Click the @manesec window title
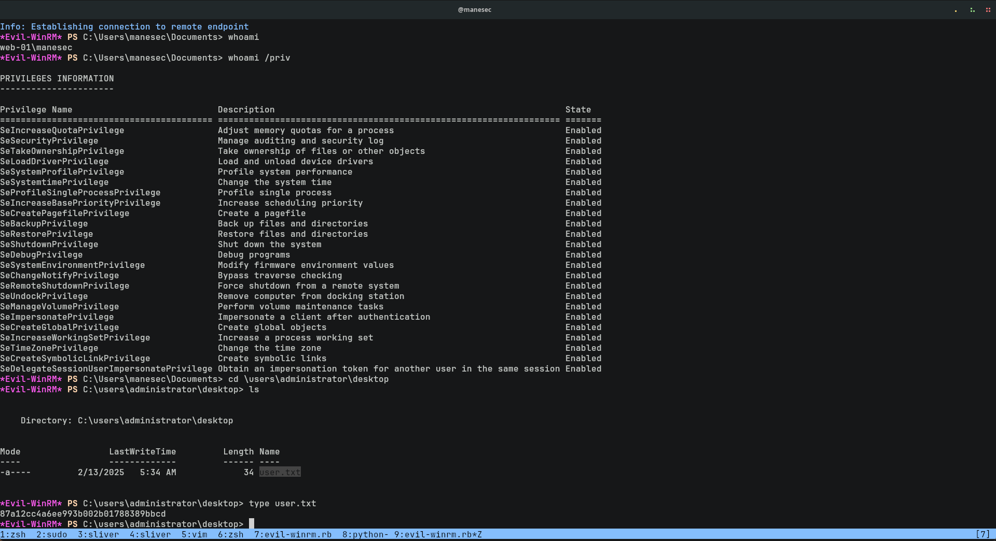996x541 pixels. [x=474, y=10]
